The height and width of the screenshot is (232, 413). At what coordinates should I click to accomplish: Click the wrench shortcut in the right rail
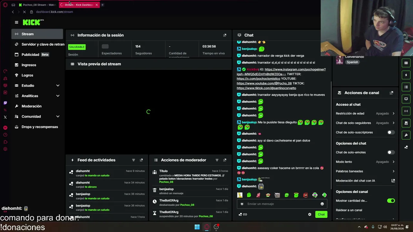pyautogui.click(x=406, y=135)
